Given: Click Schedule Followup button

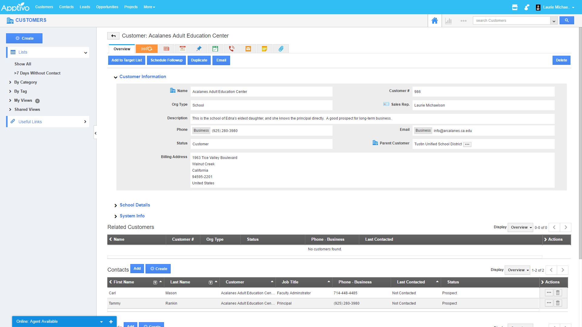Looking at the screenshot, I should (166, 60).
